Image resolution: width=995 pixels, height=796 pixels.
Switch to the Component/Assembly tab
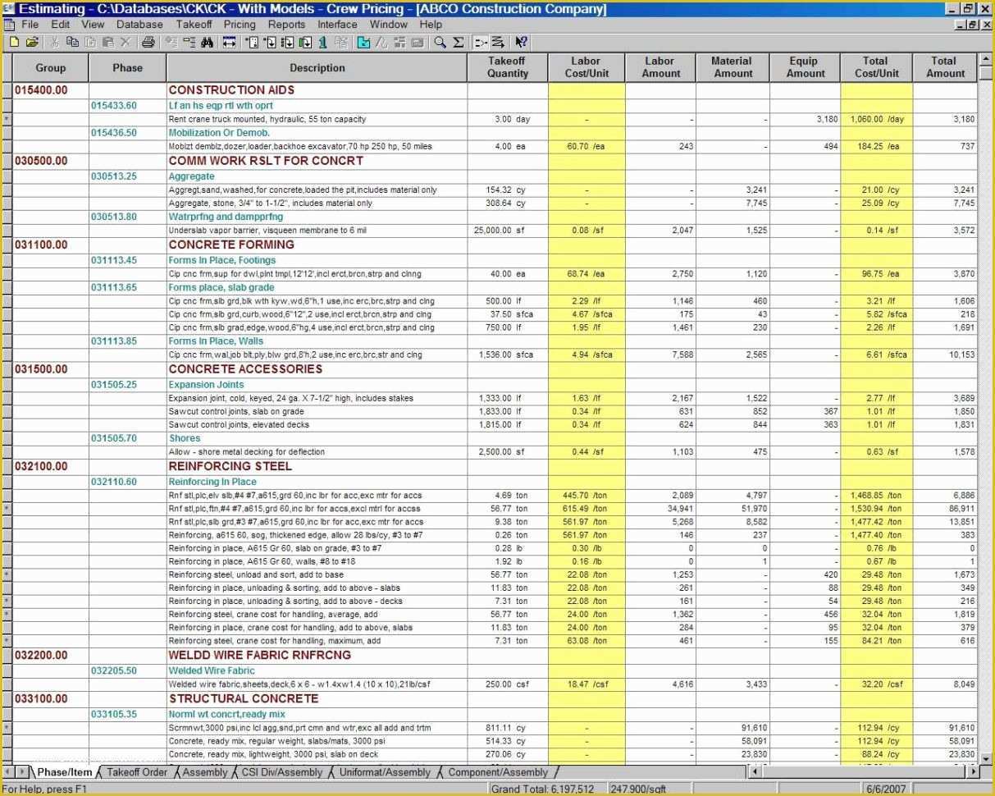pyautogui.click(x=498, y=772)
